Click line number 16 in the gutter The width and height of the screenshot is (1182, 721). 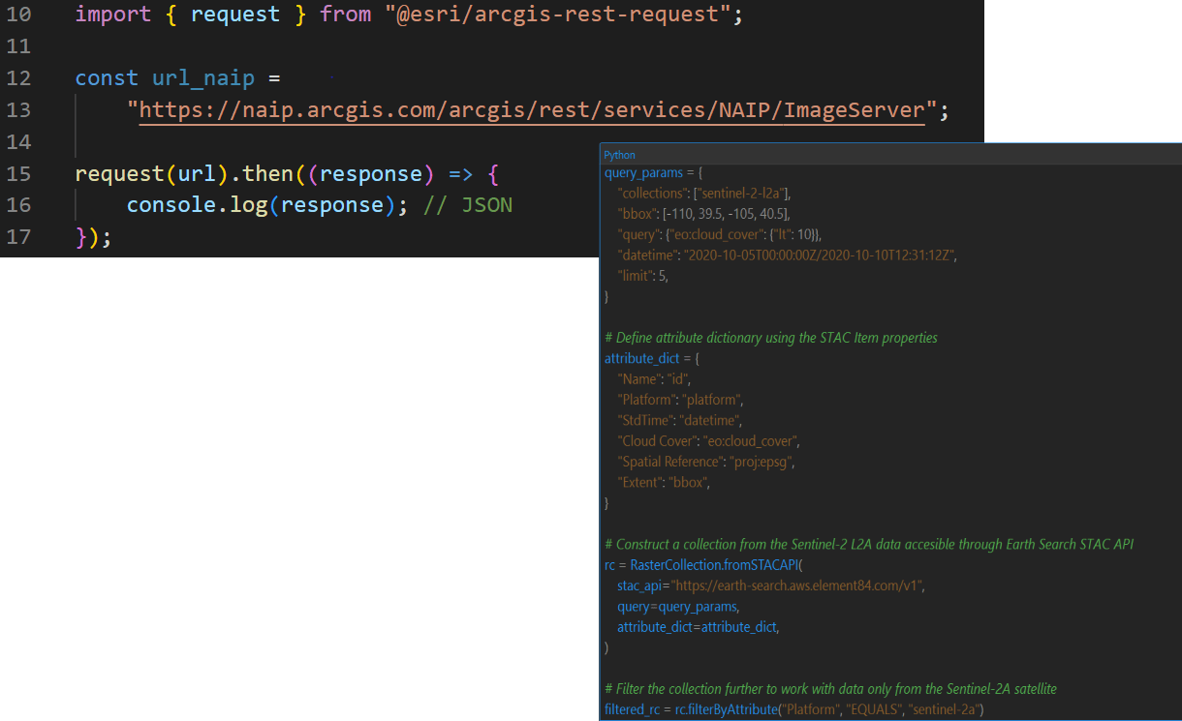tap(17, 205)
